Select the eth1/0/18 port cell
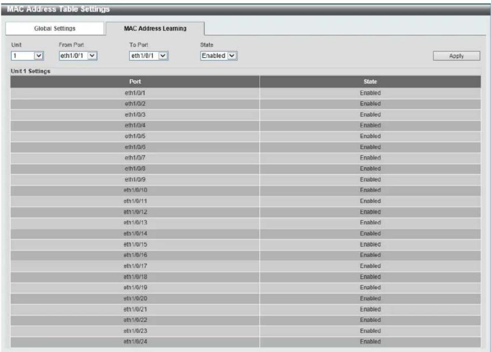 (135, 277)
